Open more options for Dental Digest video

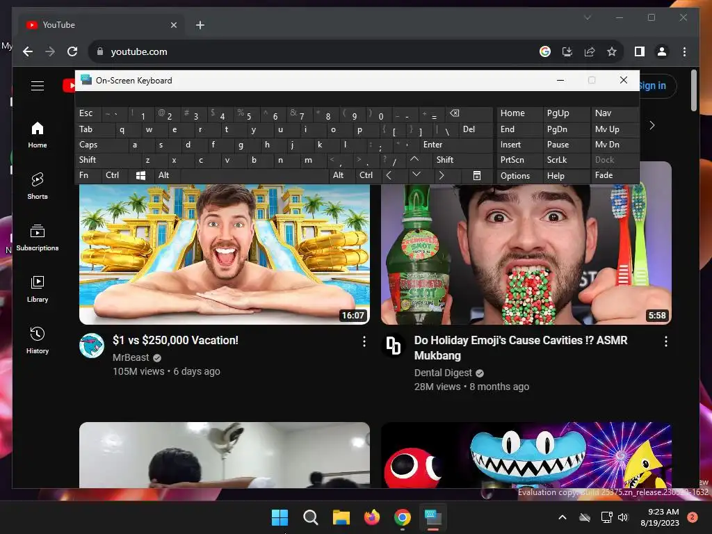pyautogui.click(x=665, y=341)
